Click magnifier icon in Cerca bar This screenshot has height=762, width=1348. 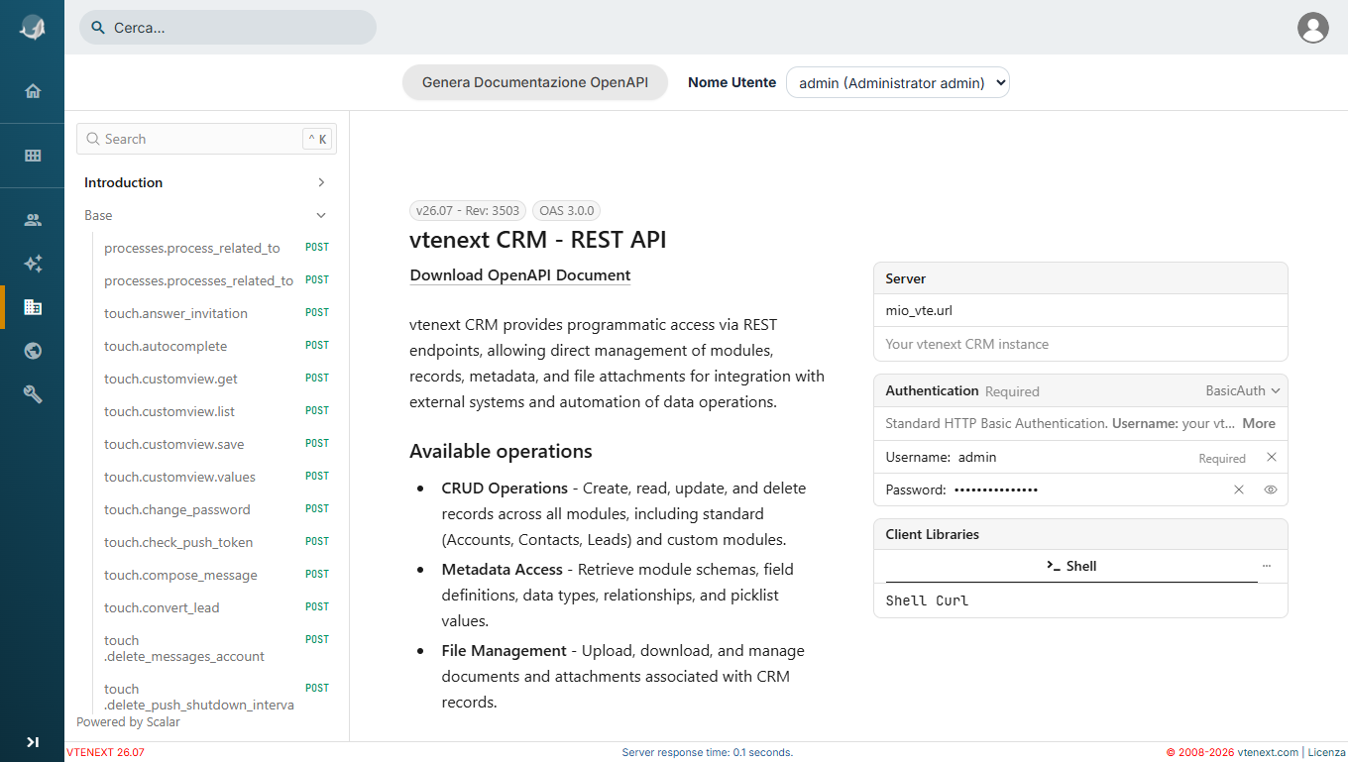(x=98, y=28)
